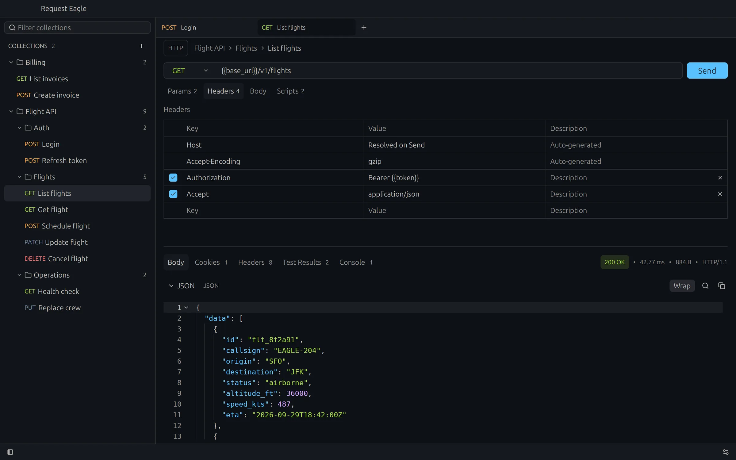Open settings sliders icon in status bar
The image size is (736, 460).
point(726,452)
